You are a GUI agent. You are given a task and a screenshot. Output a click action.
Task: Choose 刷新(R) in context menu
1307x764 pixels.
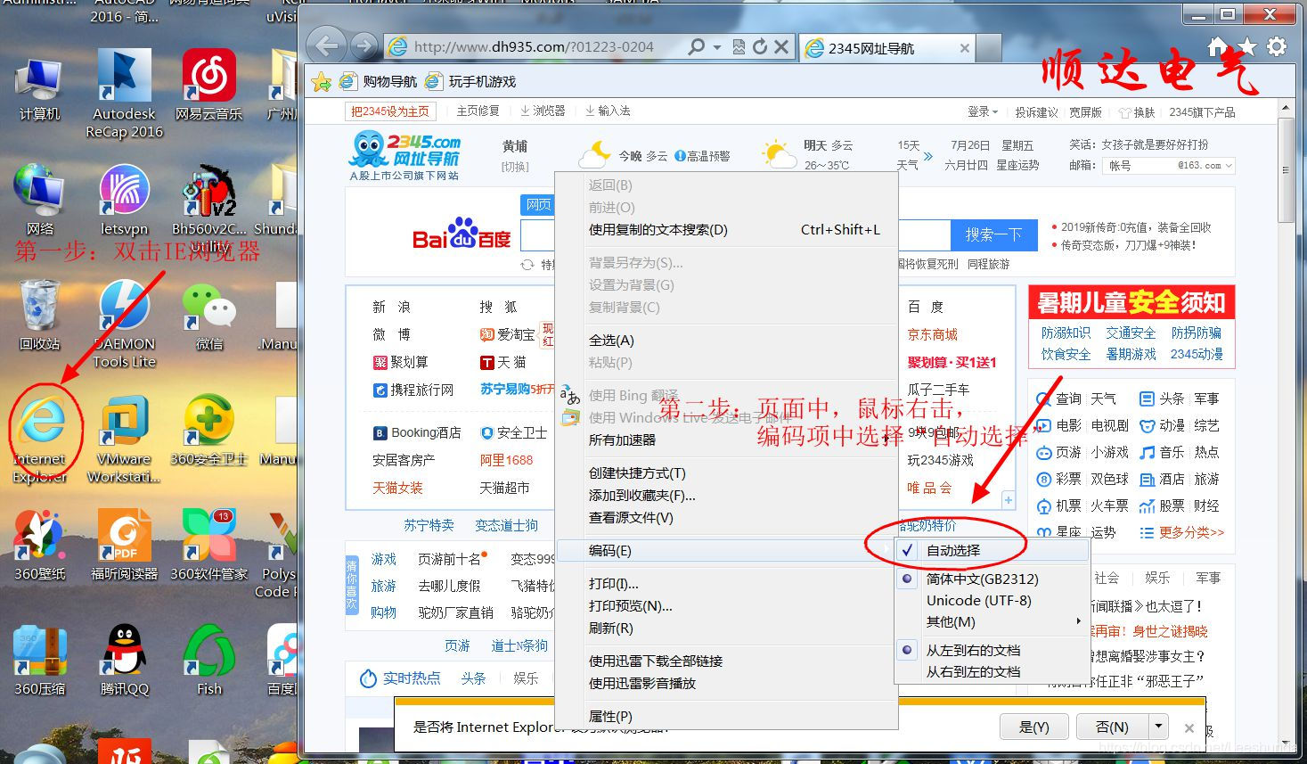click(725, 628)
